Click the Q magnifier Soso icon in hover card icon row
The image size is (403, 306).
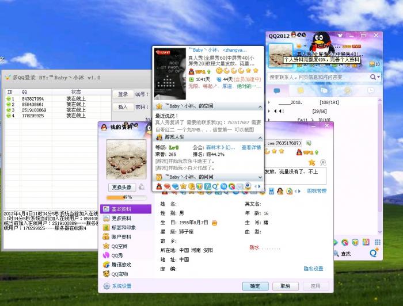pos(215,186)
